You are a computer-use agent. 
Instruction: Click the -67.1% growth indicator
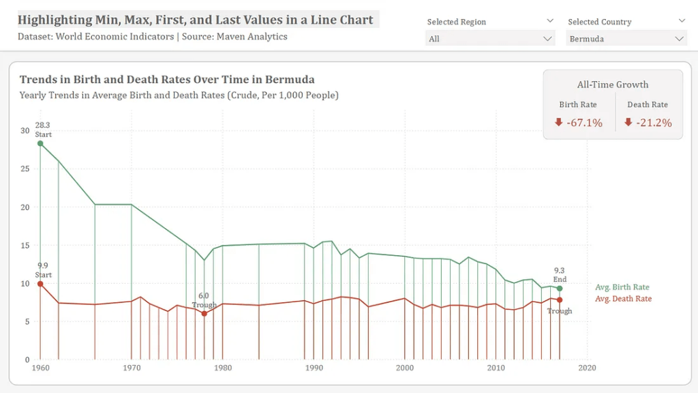585,123
